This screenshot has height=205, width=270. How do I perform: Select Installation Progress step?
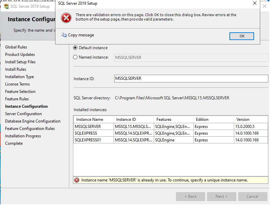[23, 136]
